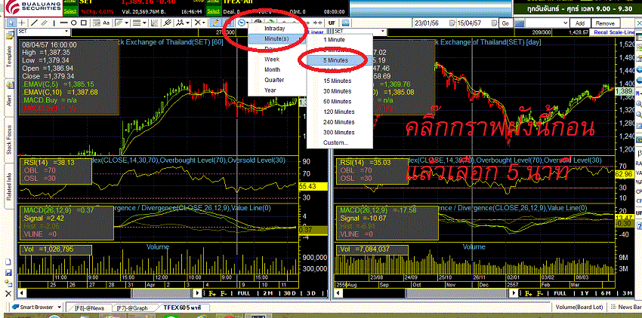Select the crossed-lines pitchfork tool icon
642x318 pixels.
(x=167, y=23)
